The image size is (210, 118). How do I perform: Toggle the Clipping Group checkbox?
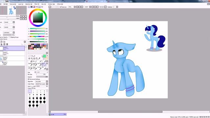(x=10, y=37)
